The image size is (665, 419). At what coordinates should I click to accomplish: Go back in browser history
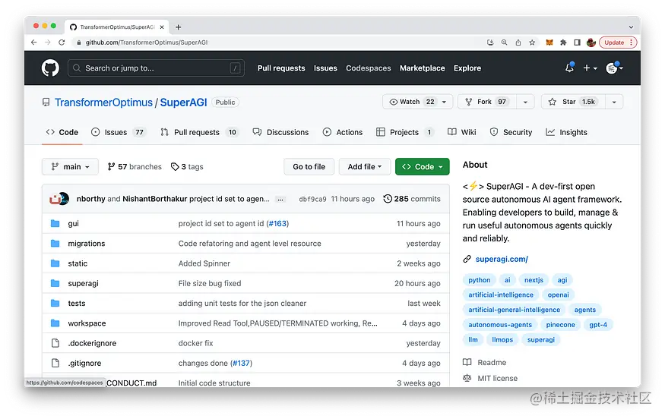(x=34, y=43)
